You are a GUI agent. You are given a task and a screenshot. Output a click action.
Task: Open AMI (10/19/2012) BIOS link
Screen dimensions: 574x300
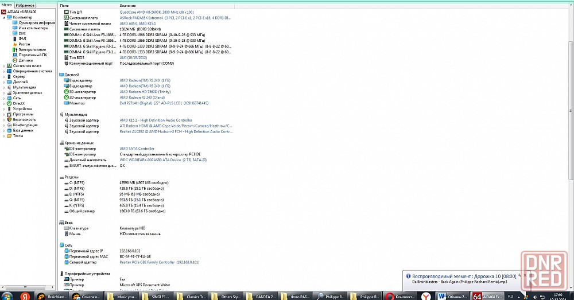click(133, 58)
